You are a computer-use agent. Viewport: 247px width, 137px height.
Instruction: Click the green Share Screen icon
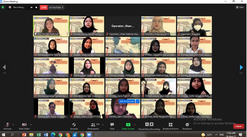click(x=128, y=125)
